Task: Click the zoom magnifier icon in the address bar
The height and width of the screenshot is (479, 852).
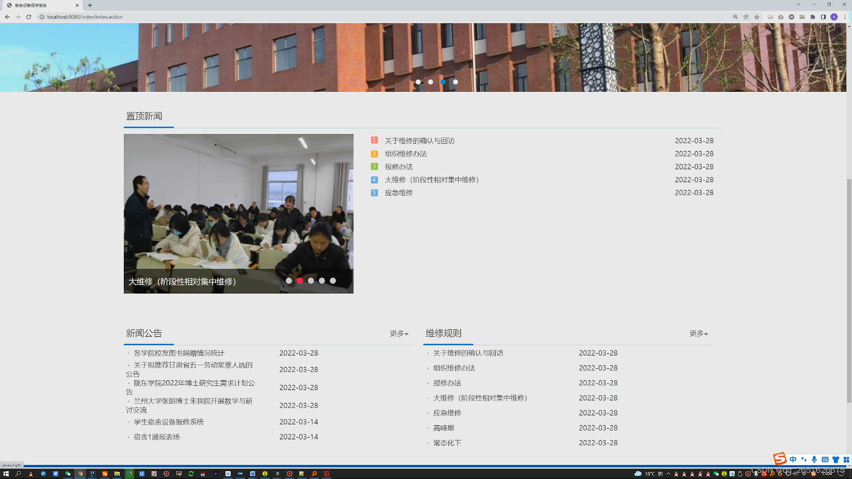Action: [x=735, y=17]
